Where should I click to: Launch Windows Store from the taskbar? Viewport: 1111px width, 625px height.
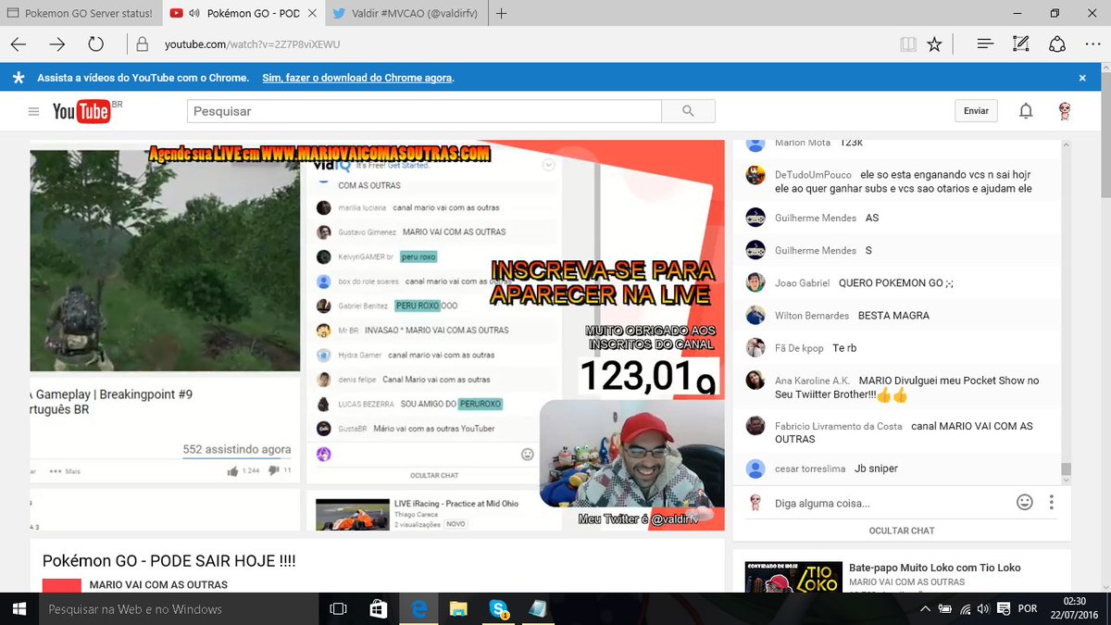(x=378, y=609)
